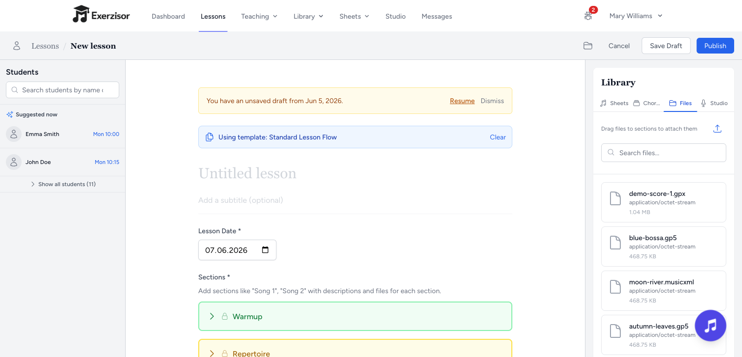The height and width of the screenshot is (357, 742).
Task: Click the floating music note button
Action: tap(711, 326)
